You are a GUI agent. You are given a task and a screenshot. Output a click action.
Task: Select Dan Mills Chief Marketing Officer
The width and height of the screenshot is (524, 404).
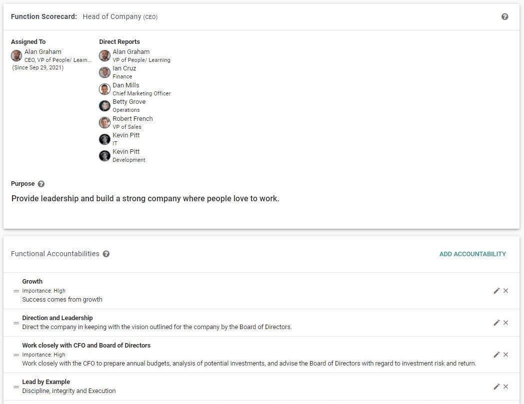point(126,85)
